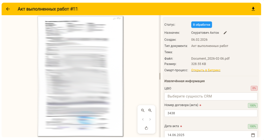Zoom in on the document preview

coord(150,110)
